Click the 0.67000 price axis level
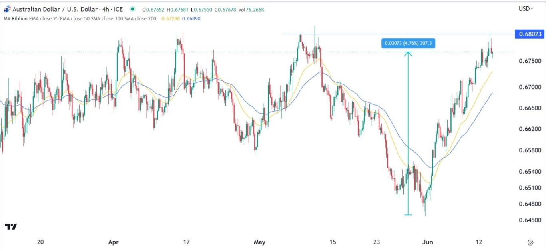 (530, 87)
